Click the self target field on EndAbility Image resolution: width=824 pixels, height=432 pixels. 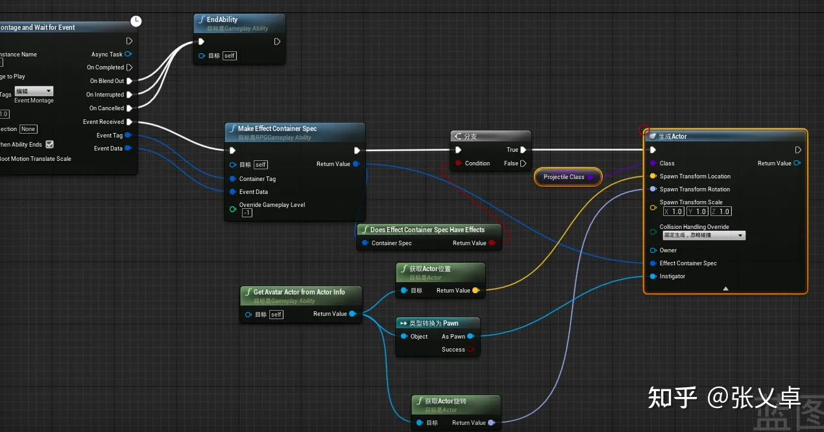coord(228,55)
